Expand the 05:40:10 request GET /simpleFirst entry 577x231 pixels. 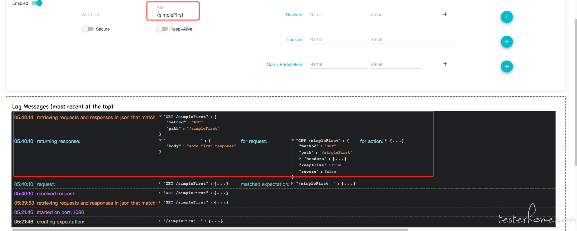(159, 183)
